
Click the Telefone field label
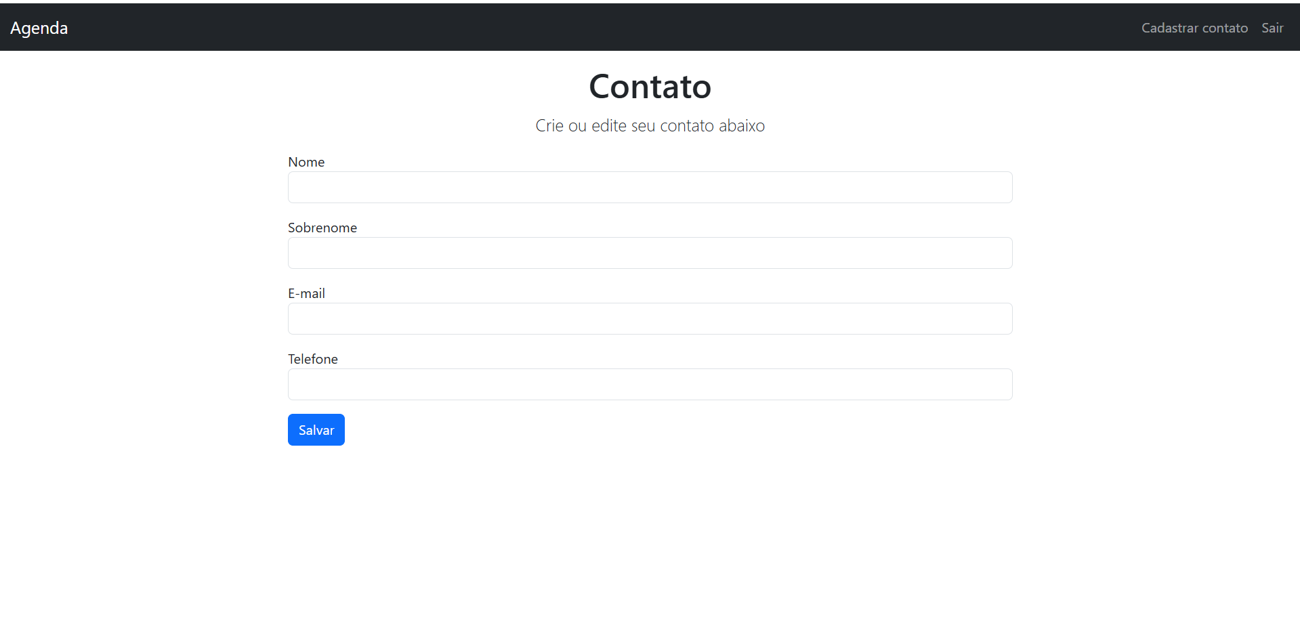pyautogui.click(x=313, y=359)
